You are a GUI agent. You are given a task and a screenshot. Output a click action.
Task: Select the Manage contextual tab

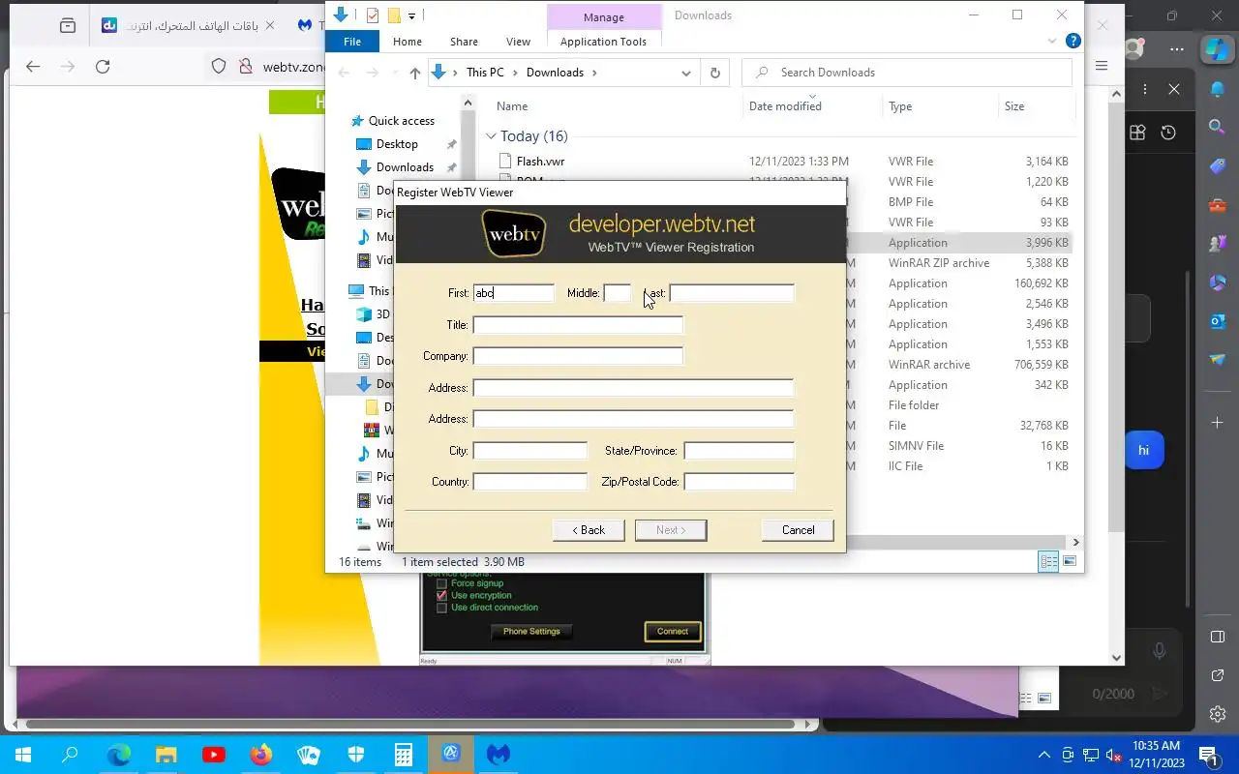(x=604, y=17)
